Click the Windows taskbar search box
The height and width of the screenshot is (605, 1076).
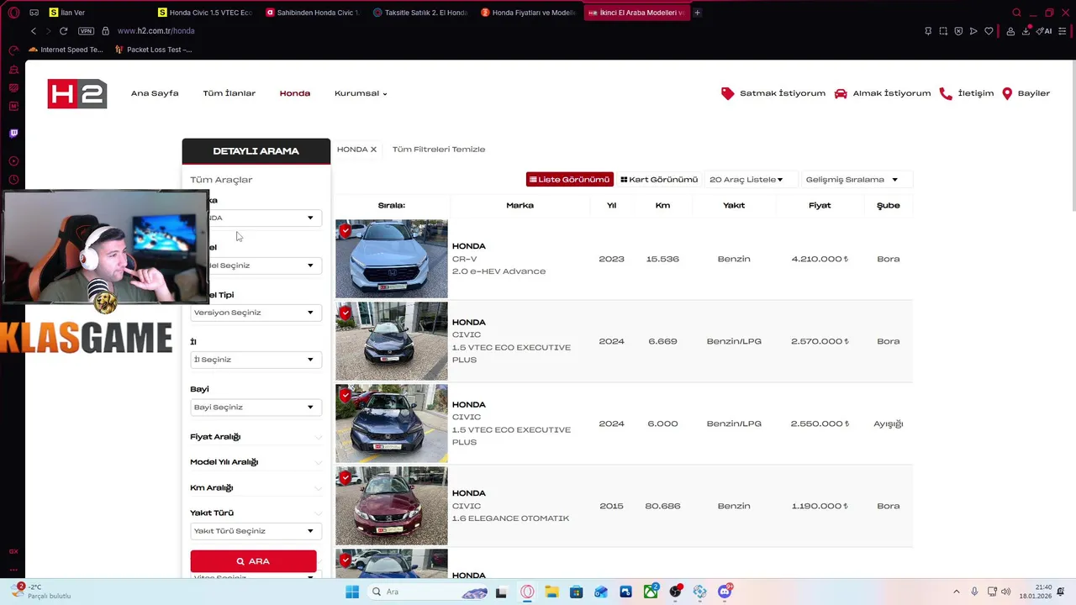pos(429,592)
